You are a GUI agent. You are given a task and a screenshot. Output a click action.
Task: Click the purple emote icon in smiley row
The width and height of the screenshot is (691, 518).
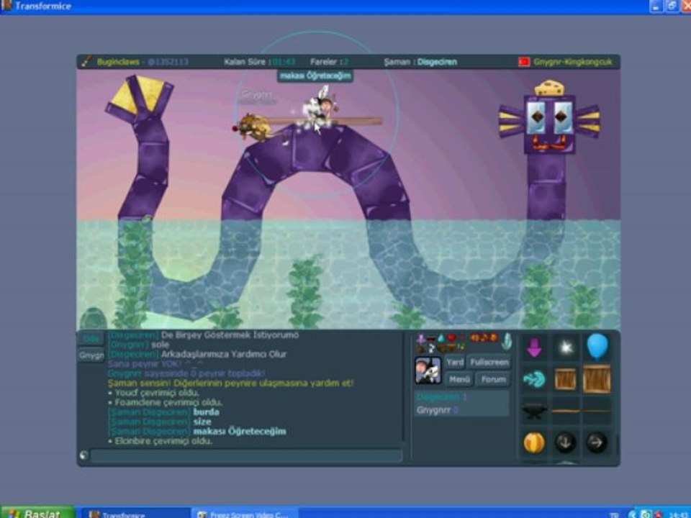[421, 338]
